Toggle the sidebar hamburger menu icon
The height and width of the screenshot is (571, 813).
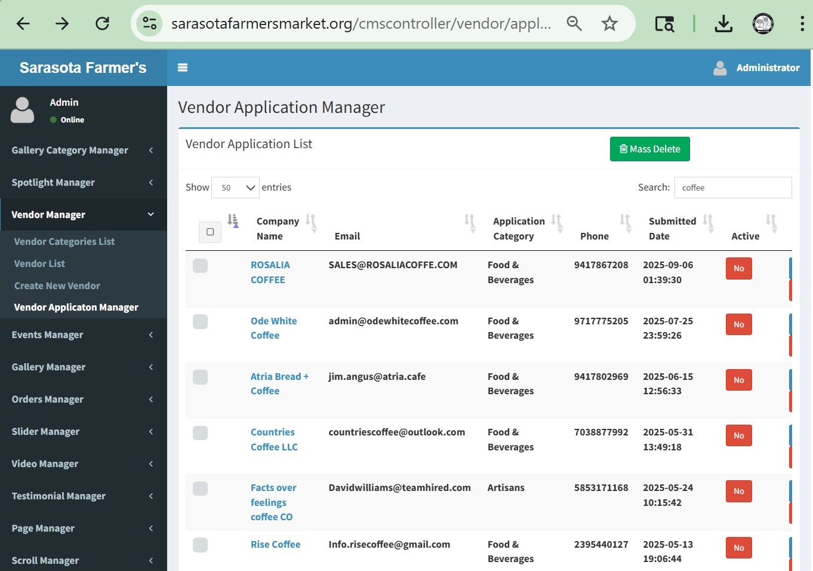click(183, 67)
